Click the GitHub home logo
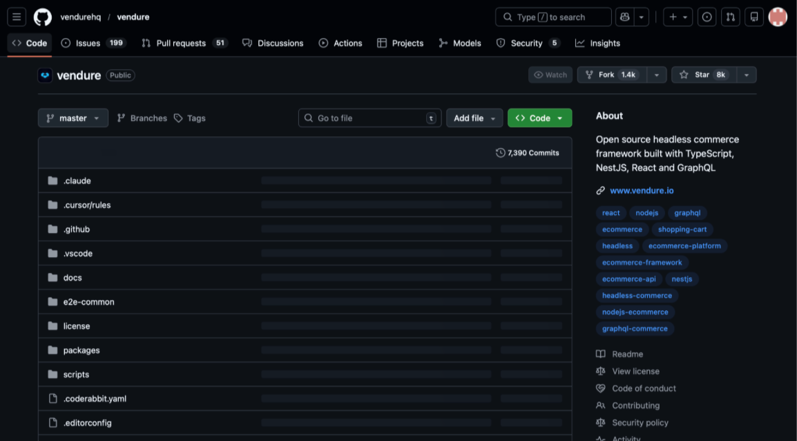797x441 pixels. (x=42, y=17)
